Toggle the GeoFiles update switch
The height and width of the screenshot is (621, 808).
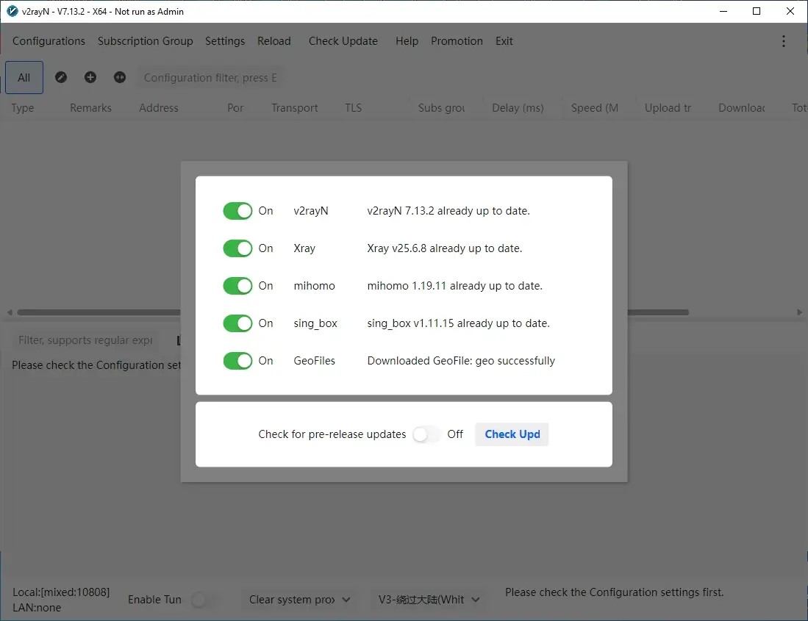(x=237, y=361)
